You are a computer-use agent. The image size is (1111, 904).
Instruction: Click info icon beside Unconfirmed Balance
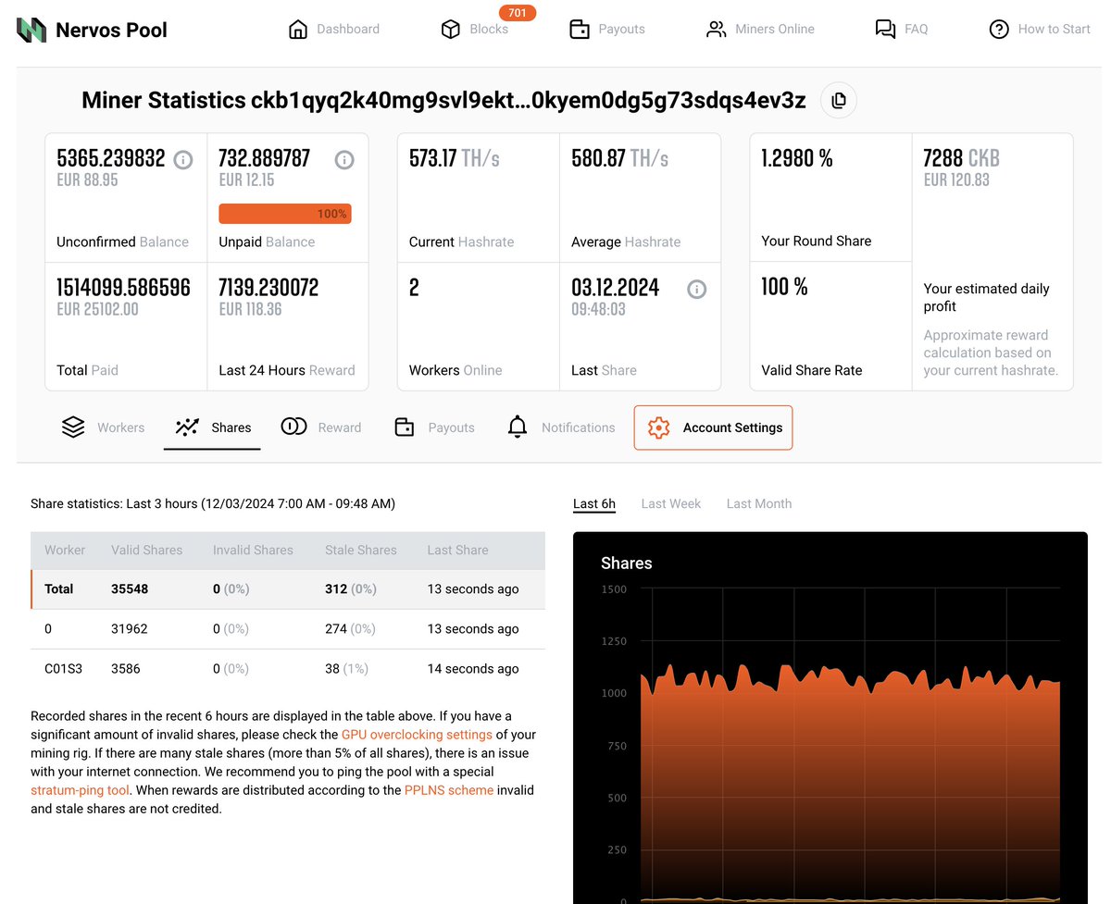(183, 160)
